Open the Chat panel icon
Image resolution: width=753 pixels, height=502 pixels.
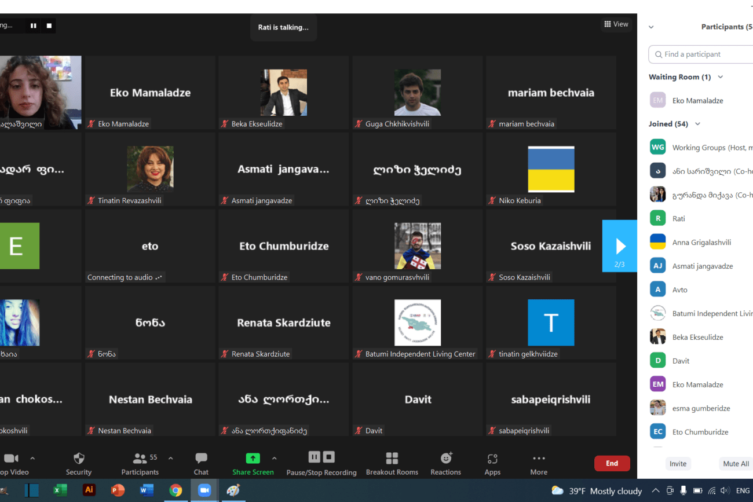[x=201, y=459]
